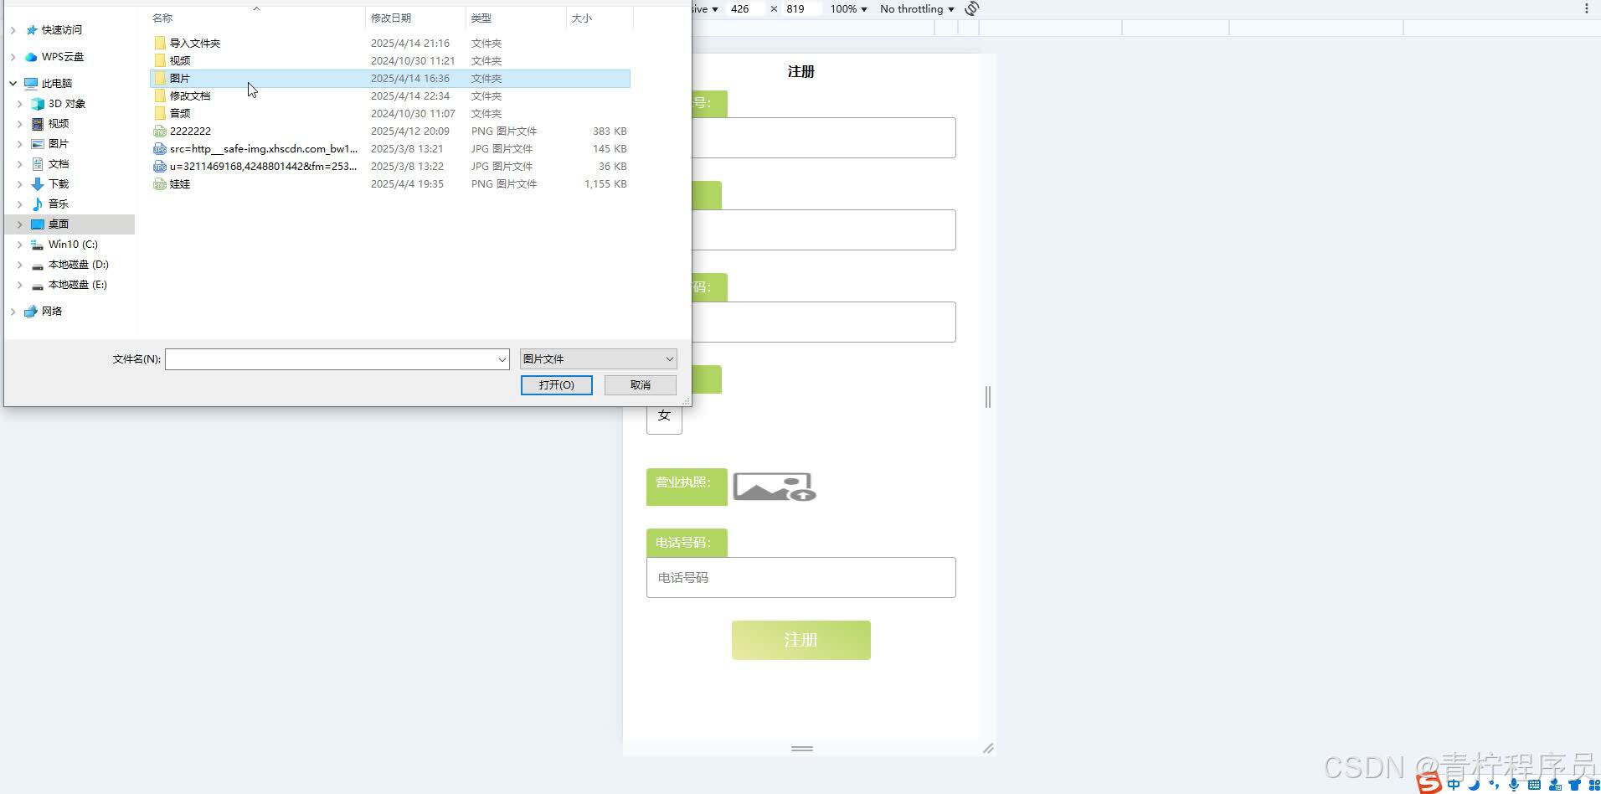The image size is (1601, 794).
Task: Click the 打开(O) button
Action: click(x=556, y=385)
